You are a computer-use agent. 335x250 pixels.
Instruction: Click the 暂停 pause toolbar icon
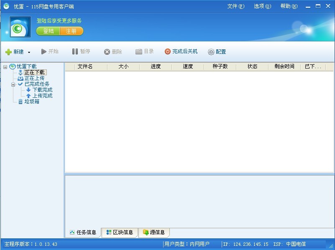click(75, 51)
